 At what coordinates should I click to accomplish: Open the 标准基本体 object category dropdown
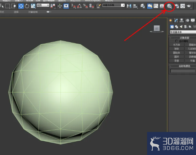coord(183,32)
